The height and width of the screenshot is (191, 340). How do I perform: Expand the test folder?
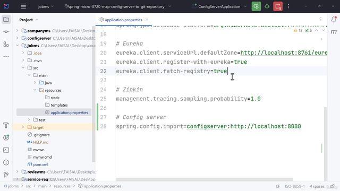tap(29, 119)
